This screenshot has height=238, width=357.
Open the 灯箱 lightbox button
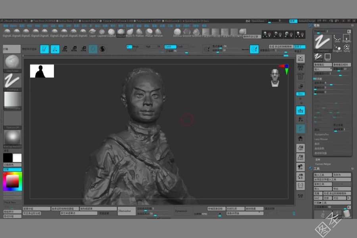tap(12, 49)
